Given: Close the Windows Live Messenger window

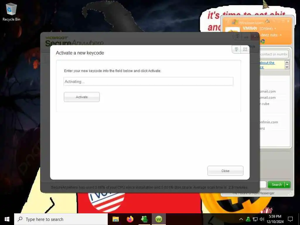Looking at the screenshot, I should pyautogui.click(x=288, y=21).
